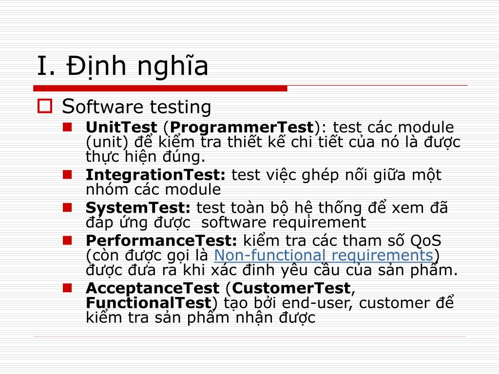
Task: Click the hollow red square bullet beside Software testing
Action: coord(45,106)
